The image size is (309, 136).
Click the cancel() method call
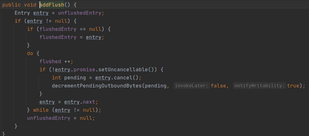pos(126,78)
